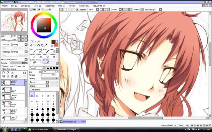Create a new layer folder
This screenshot has width=212, height=132.
pyautogui.click(x=12, y=73)
